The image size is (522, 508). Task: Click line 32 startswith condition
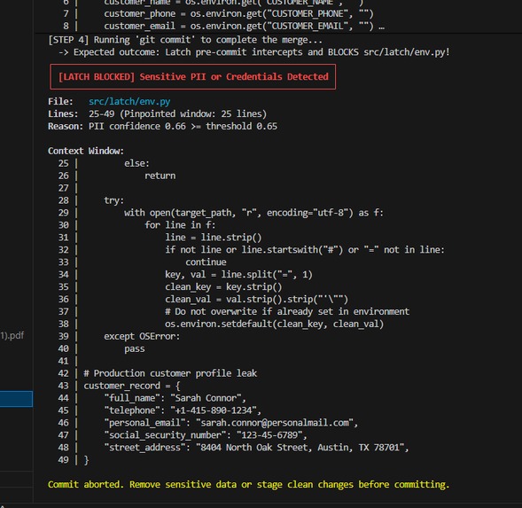(x=305, y=249)
